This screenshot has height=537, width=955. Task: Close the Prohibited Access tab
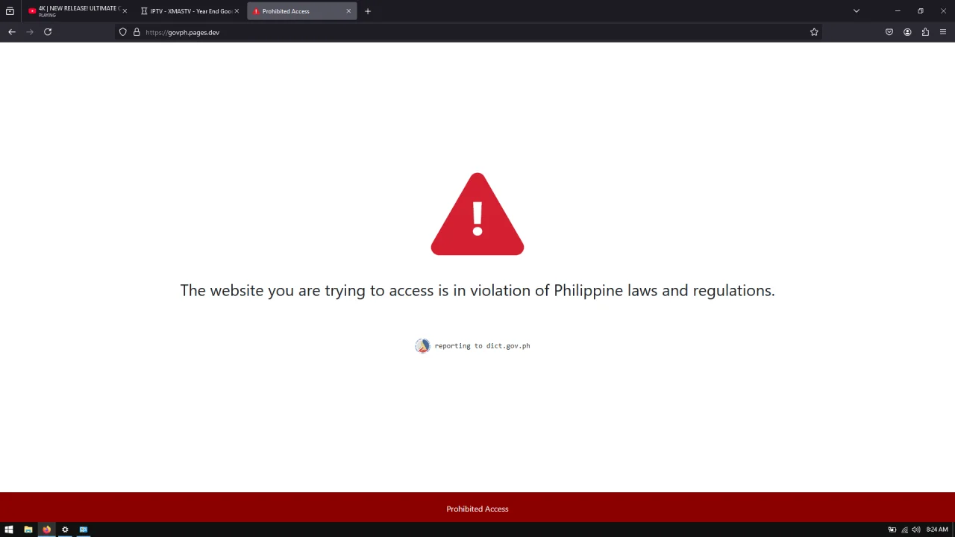348,11
